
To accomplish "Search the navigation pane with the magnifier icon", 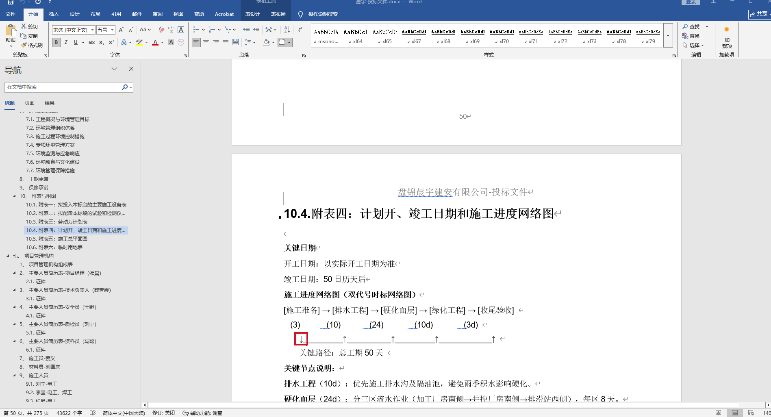I will (x=125, y=87).
